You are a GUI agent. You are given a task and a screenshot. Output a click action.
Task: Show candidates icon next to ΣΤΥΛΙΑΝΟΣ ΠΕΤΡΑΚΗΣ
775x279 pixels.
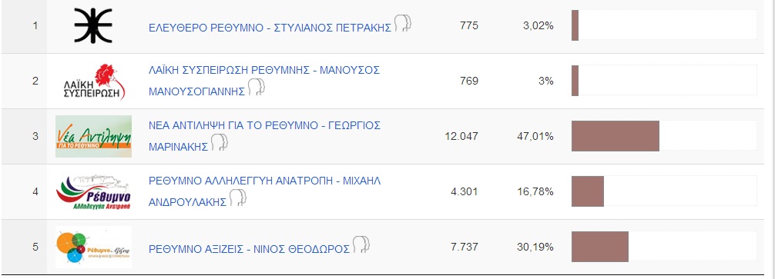pyautogui.click(x=403, y=23)
